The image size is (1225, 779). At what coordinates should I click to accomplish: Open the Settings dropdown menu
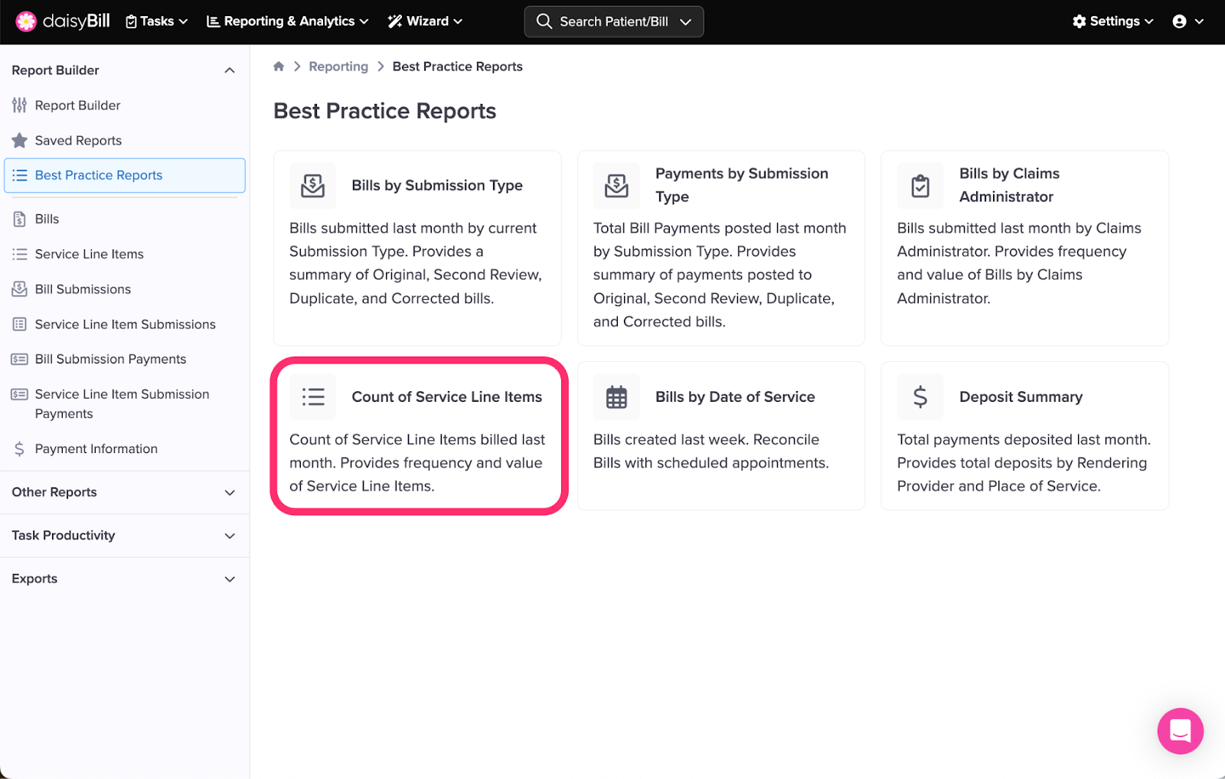tap(1112, 21)
